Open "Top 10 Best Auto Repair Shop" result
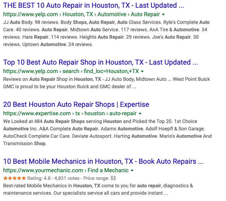This screenshot has height=201, width=226. 100,62
